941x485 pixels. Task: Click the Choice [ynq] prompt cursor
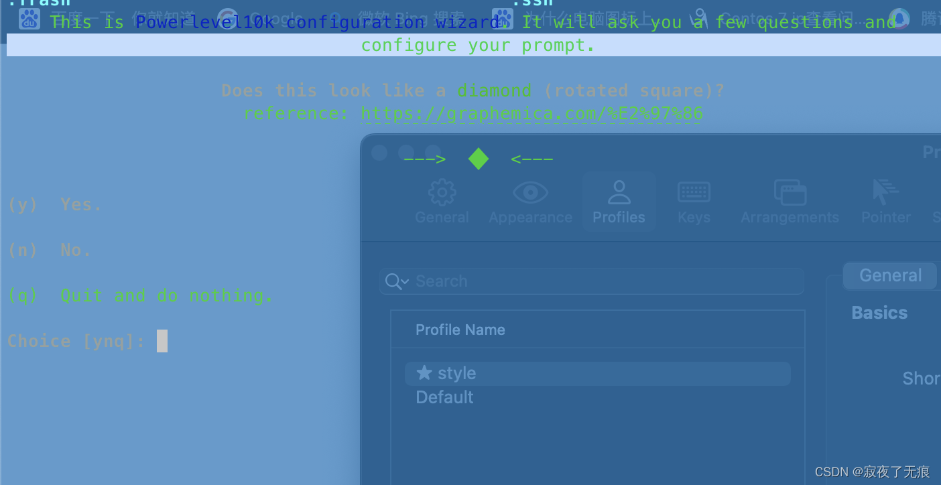[162, 341]
